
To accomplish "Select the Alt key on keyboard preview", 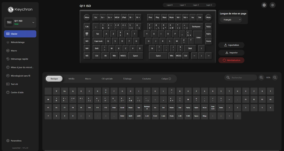I will 105,55.
